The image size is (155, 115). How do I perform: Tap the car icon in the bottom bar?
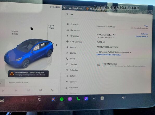coord(2,100)
